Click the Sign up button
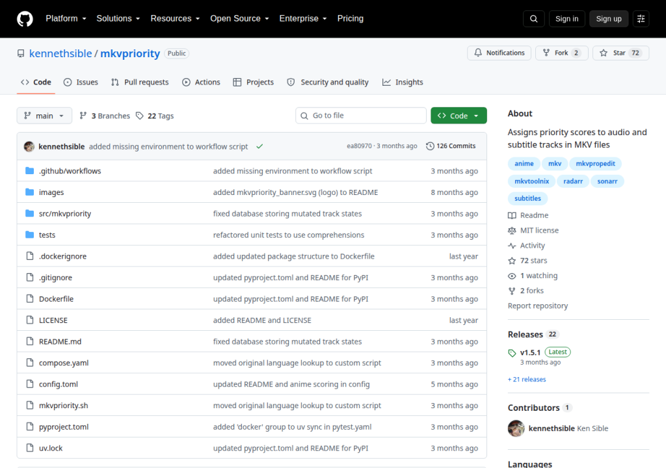This screenshot has height=468, width=666. tap(609, 19)
